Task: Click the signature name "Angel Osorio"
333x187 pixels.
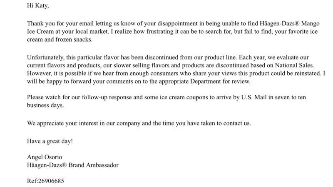Action: pyautogui.click(x=45, y=157)
